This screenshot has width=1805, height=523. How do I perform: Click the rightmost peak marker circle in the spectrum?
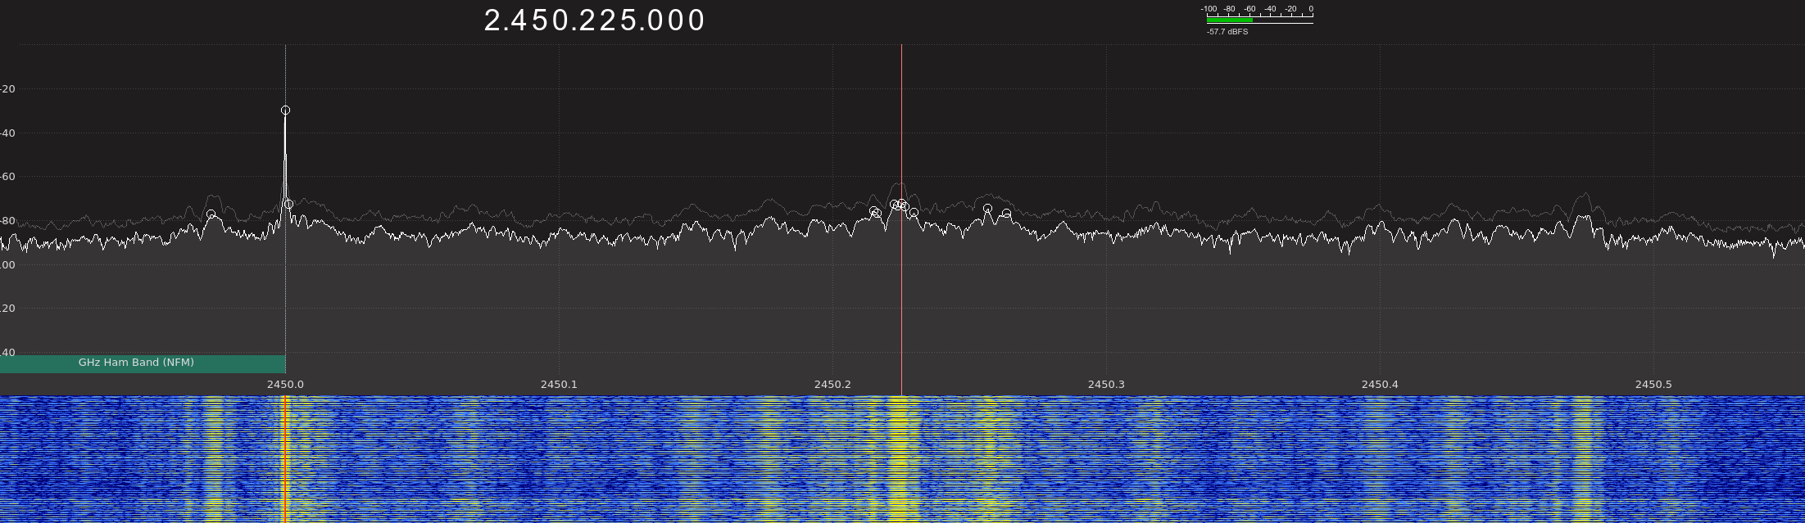pos(1006,214)
